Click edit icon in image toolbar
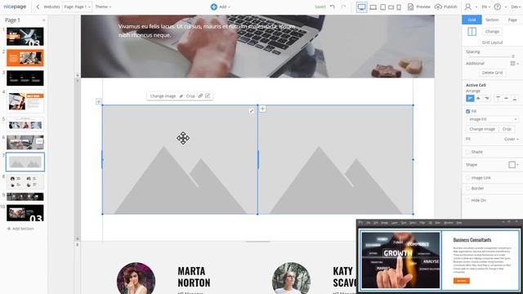Viewport: 523px width, 294px height. coord(208,96)
